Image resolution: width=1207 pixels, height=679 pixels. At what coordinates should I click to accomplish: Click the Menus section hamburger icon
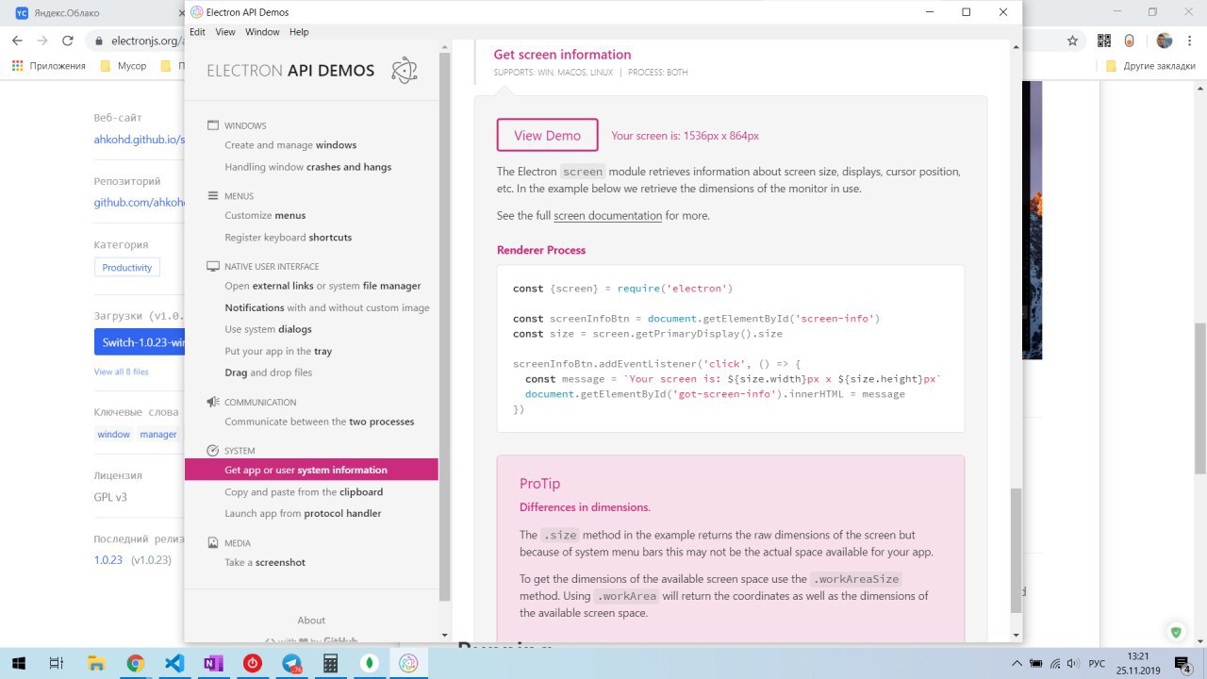213,196
